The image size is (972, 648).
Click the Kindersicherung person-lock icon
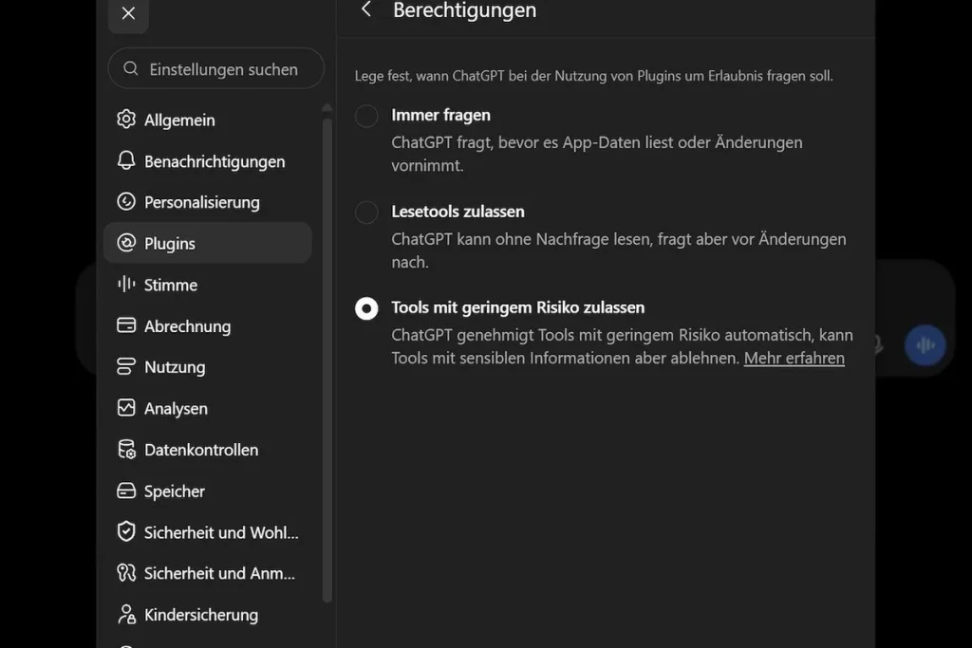126,615
